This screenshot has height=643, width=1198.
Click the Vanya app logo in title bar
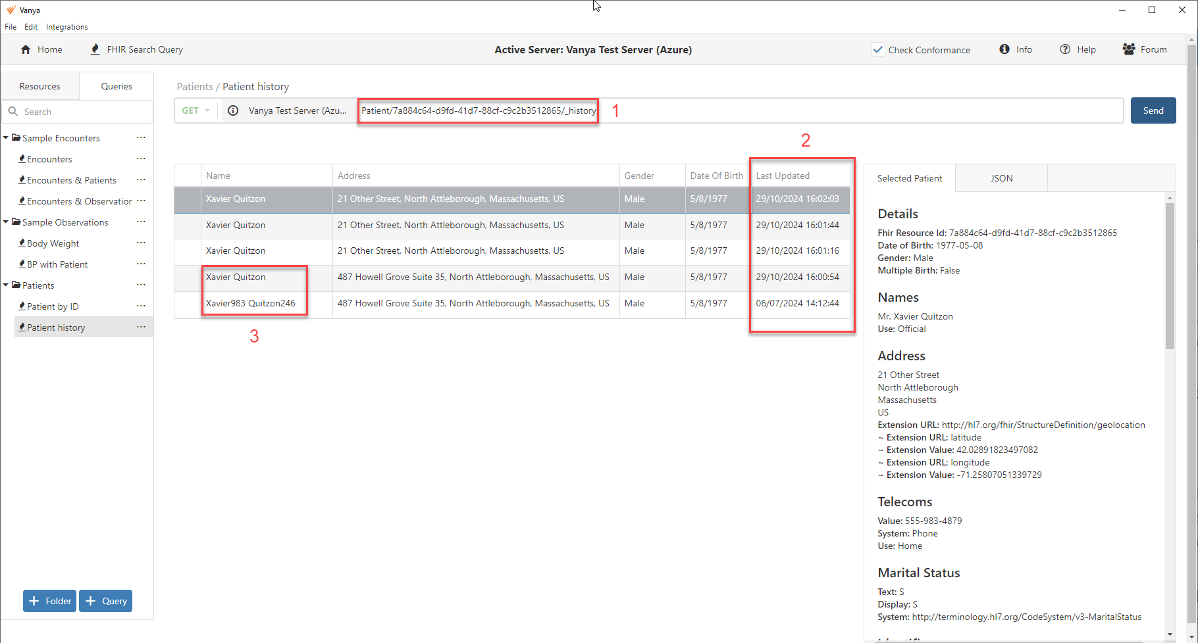[x=11, y=10]
